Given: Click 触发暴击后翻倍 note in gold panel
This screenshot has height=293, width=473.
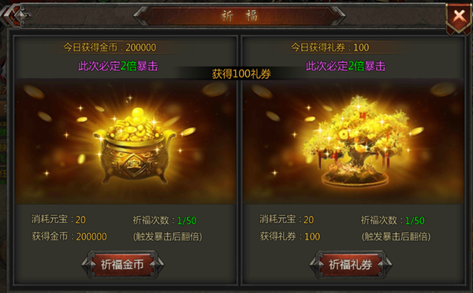Looking at the screenshot, I should coord(168,236).
